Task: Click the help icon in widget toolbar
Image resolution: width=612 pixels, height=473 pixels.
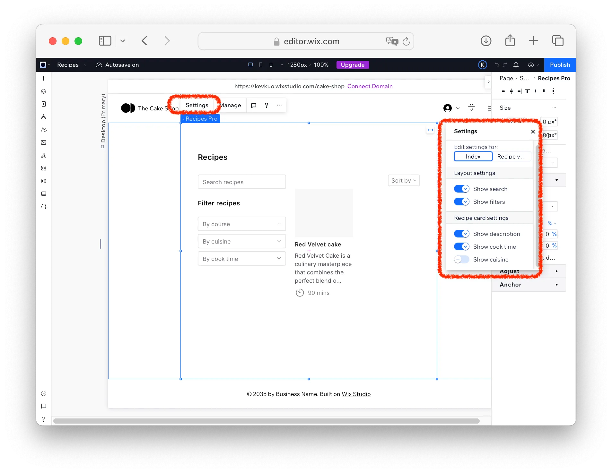Action: pyautogui.click(x=267, y=105)
